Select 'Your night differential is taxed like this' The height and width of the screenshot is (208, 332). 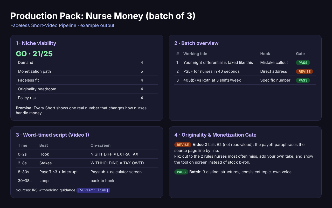218,63
